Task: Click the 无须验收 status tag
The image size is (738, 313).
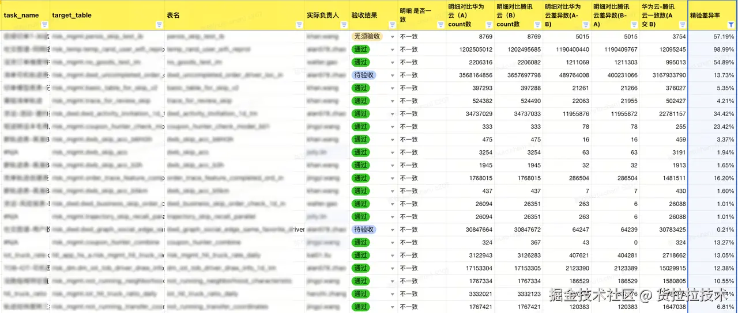Action: (367, 36)
